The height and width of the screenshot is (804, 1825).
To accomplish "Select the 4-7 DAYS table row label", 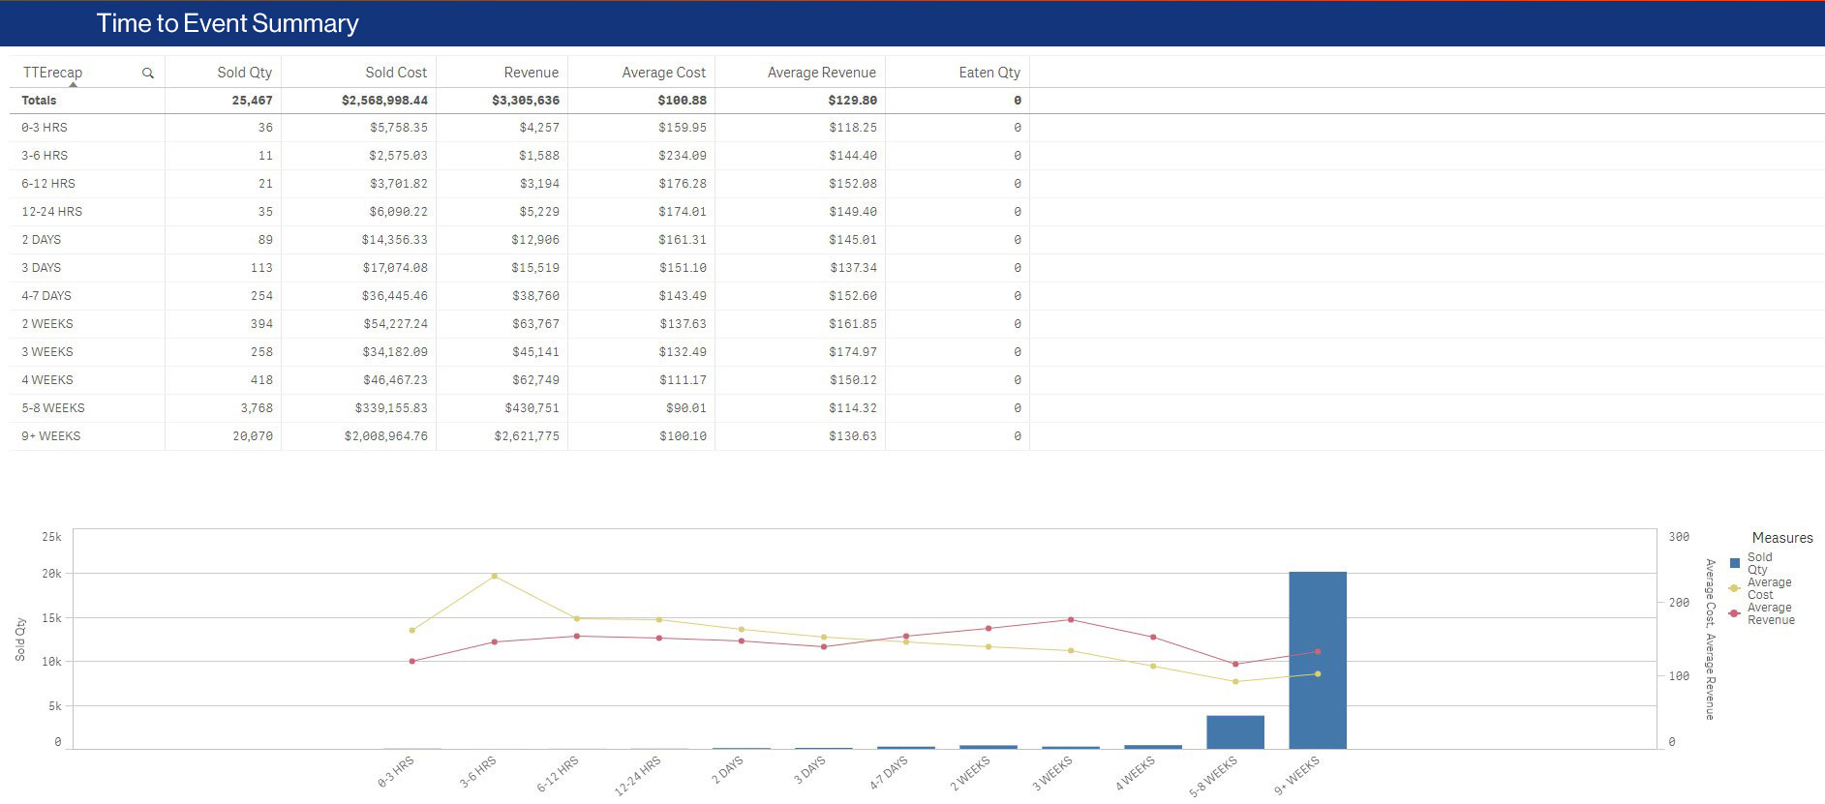I will pos(46,296).
